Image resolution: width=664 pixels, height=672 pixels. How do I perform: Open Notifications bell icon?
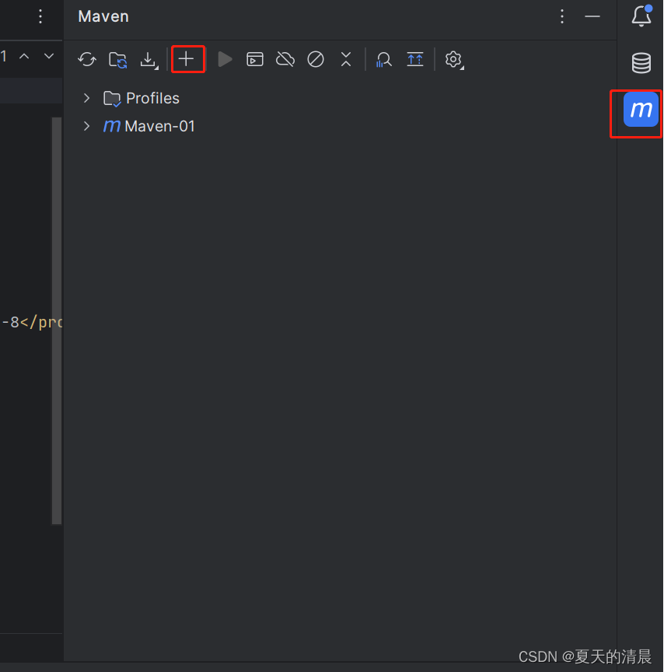click(x=641, y=16)
